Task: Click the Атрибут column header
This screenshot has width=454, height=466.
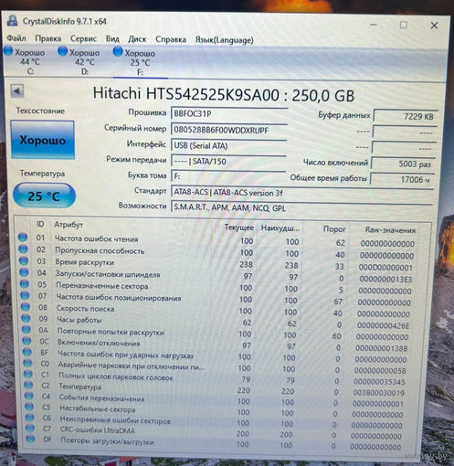Action: click(69, 225)
